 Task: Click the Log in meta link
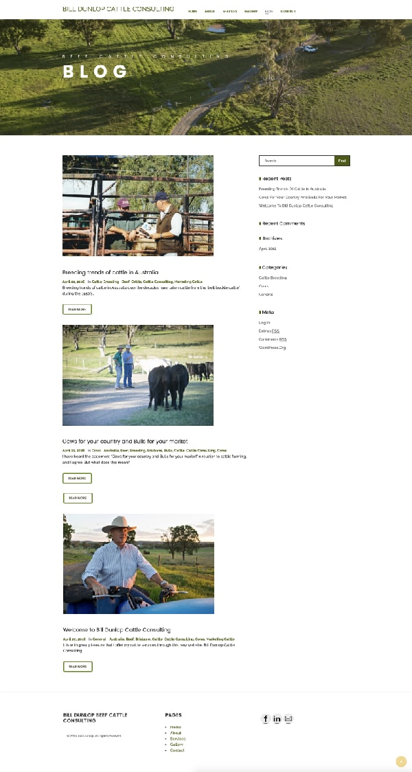[264, 323]
